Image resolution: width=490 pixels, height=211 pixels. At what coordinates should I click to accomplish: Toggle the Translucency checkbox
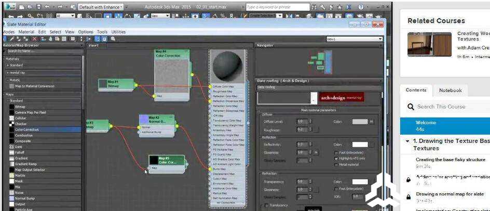267,205
